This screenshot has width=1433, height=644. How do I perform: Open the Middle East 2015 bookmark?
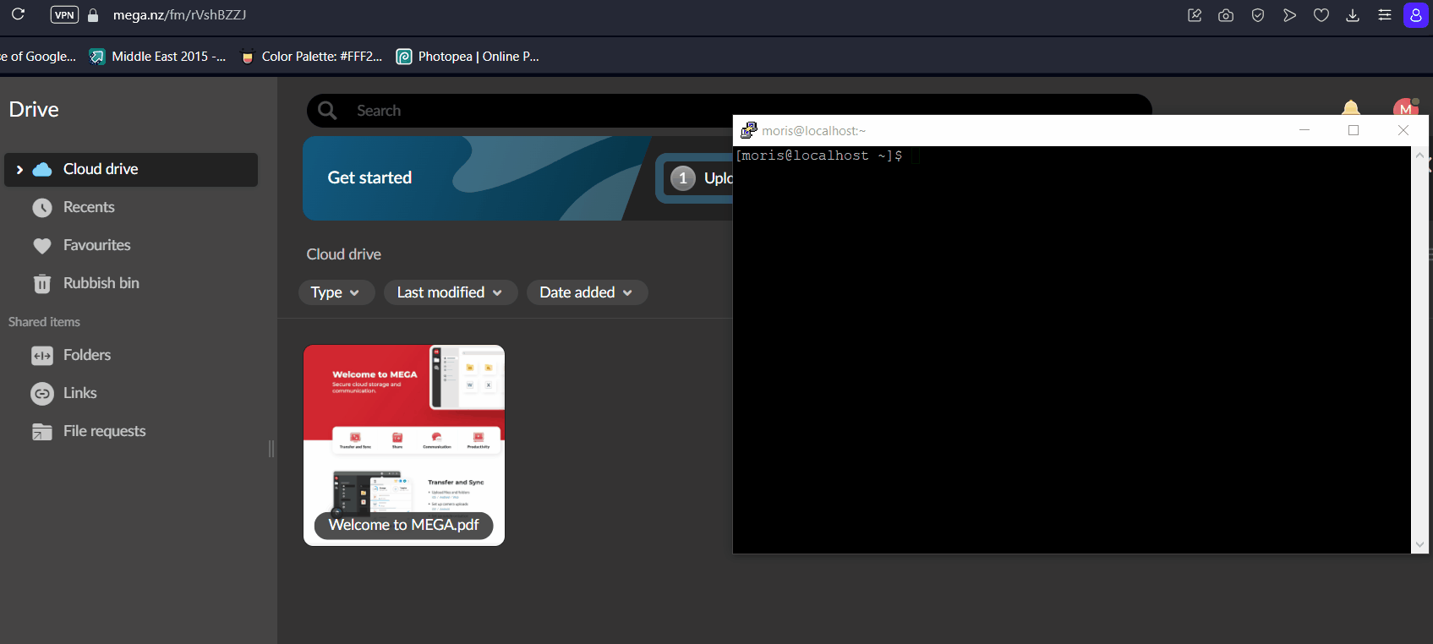tap(158, 57)
